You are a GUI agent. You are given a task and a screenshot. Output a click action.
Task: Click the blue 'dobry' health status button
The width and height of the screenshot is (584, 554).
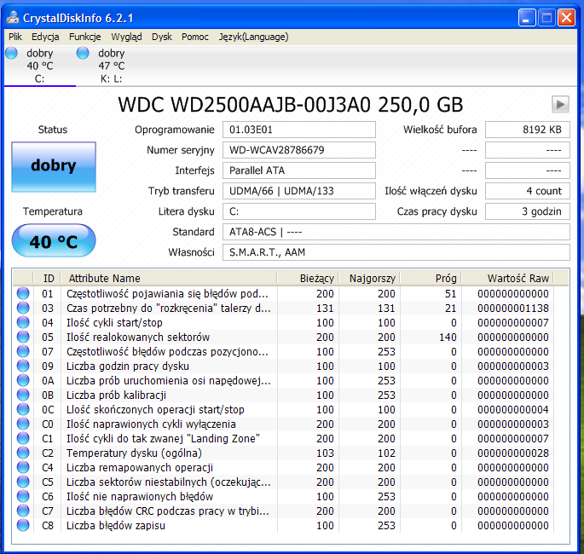tap(54, 166)
